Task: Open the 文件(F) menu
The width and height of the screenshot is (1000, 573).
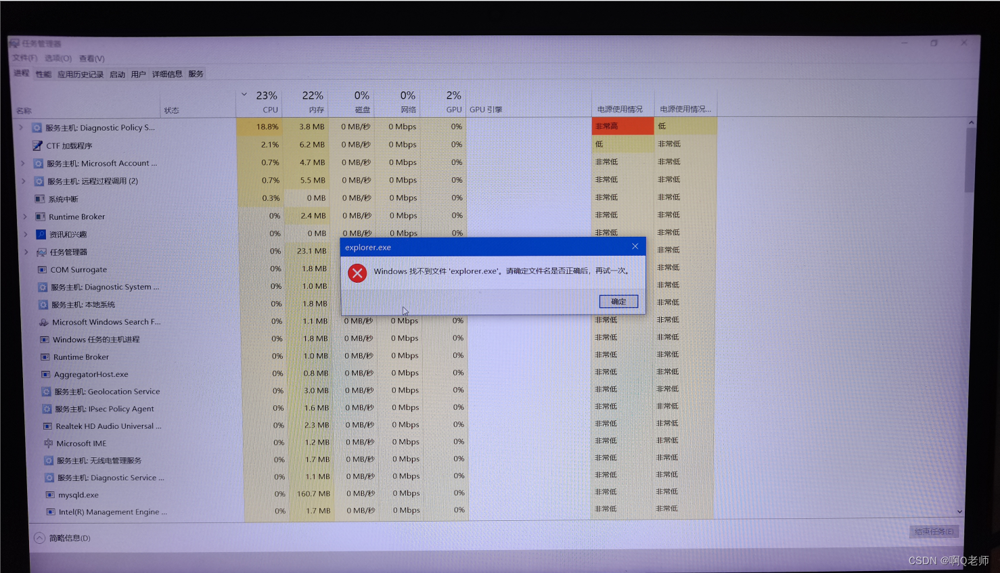Action: pyautogui.click(x=24, y=58)
